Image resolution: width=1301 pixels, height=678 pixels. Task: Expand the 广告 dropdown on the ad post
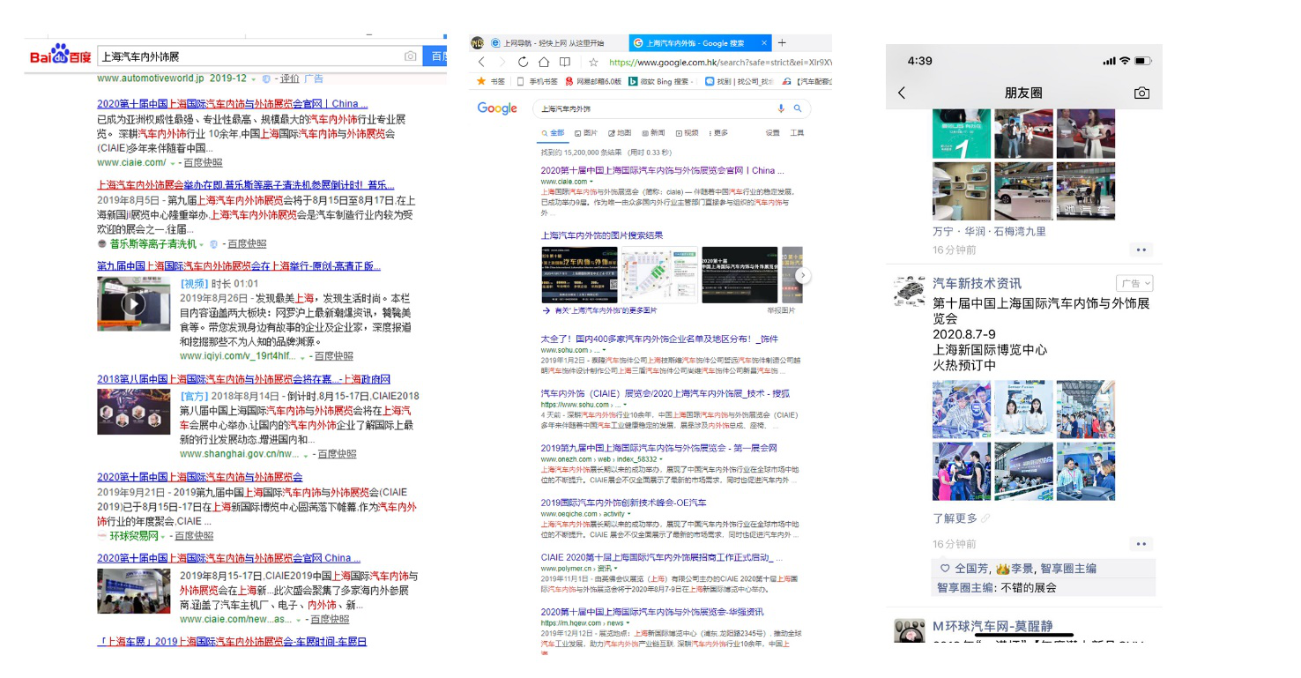pyautogui.click(x=1134, y=284)
